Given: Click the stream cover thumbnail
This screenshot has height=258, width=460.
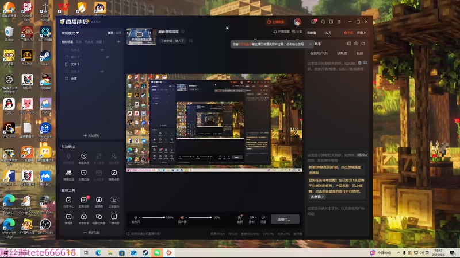Looking at the screenshot, I should [x=141, y=36].
